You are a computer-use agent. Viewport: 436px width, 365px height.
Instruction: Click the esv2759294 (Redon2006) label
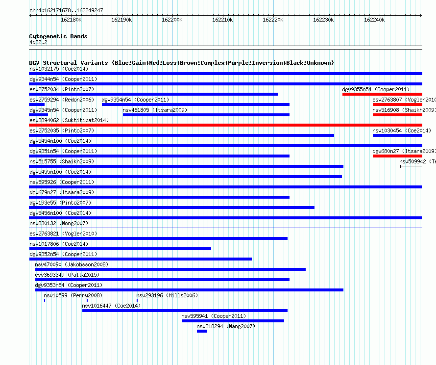(x=62, y=100)
